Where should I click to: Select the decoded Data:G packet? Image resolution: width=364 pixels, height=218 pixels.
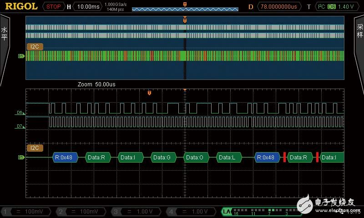(x=162, y=157)
